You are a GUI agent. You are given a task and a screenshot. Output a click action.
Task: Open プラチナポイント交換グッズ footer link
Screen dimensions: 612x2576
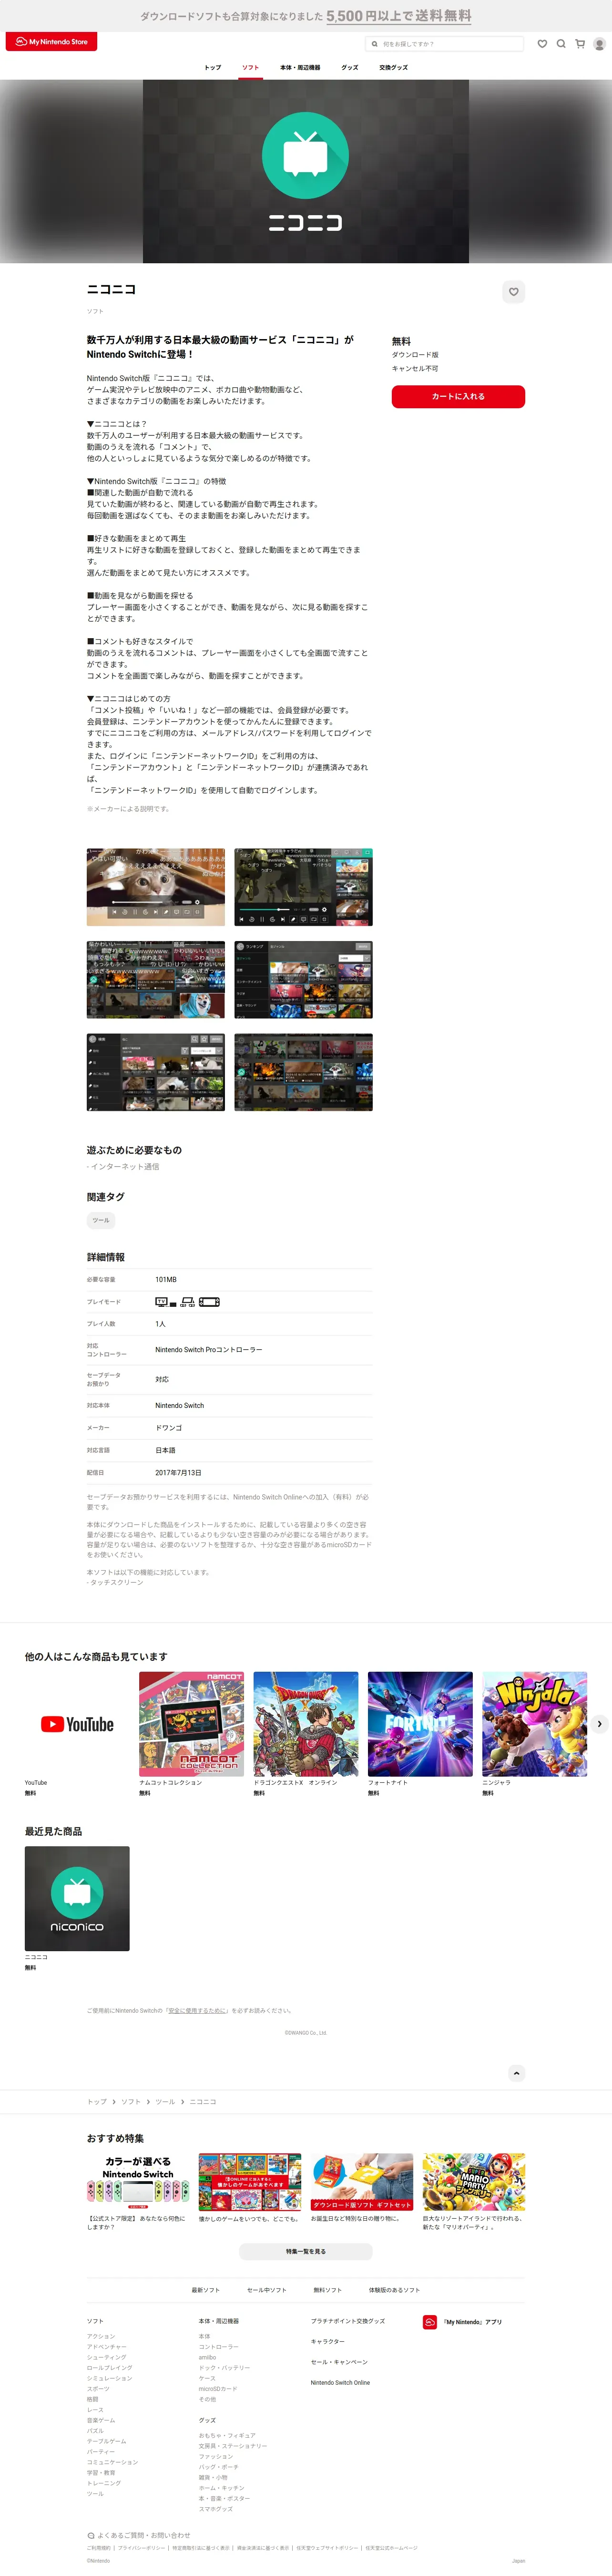click(x=347, y=2321)
